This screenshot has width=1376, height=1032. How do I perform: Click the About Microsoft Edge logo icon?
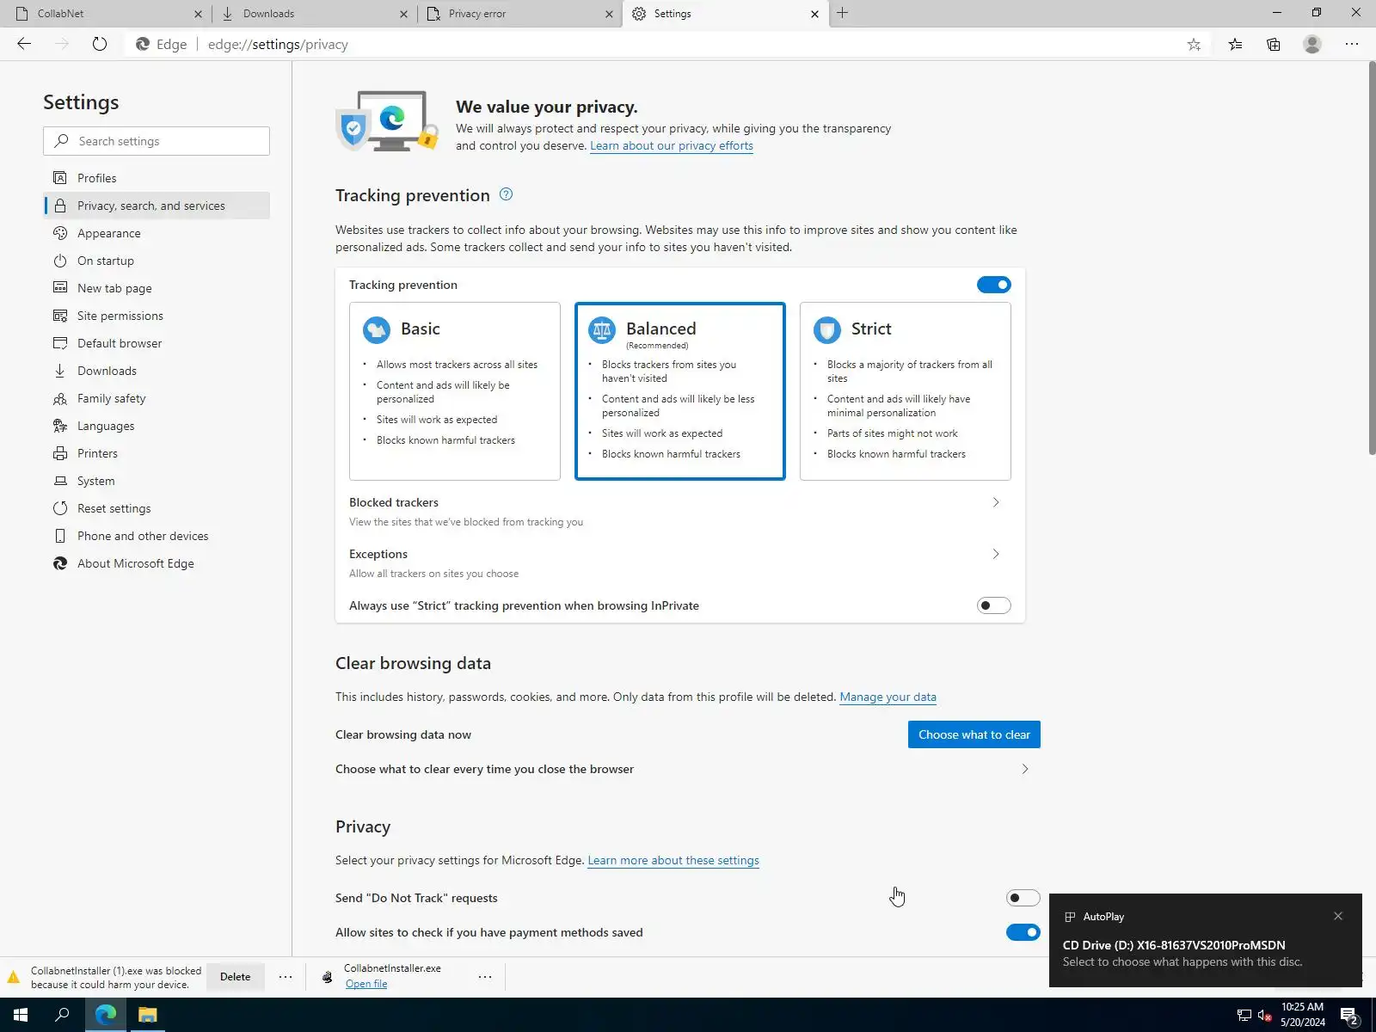pyautogui.click(x=60, y=563)
